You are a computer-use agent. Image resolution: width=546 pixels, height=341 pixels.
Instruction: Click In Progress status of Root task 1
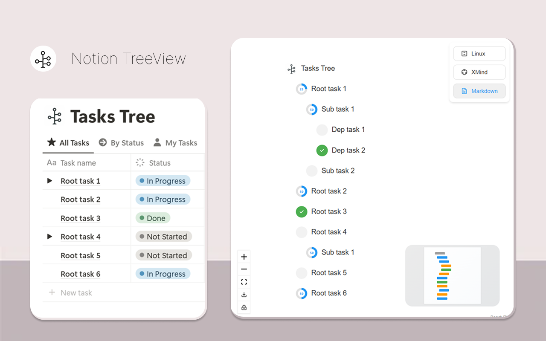point(163,181)
